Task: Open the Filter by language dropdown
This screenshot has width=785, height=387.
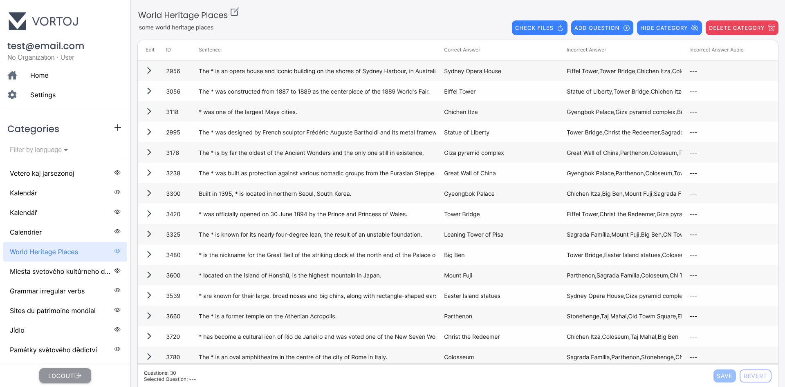Action: point(39,150)
